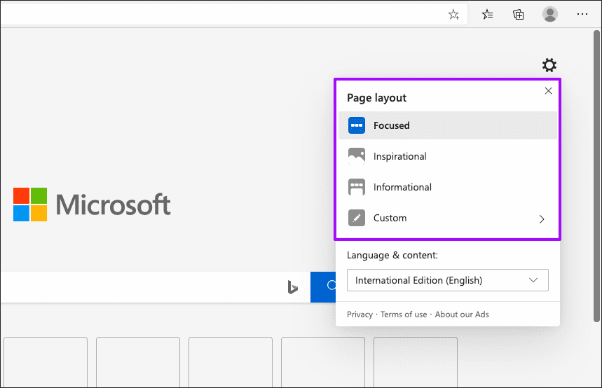Click the Focused layout icon
The width and height of the screenshot is (602, 388).
(357, 125)
